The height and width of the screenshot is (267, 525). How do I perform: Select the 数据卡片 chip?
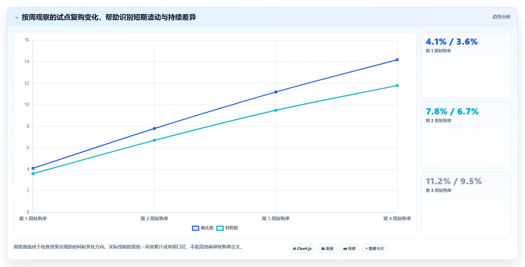coord(375,249)
